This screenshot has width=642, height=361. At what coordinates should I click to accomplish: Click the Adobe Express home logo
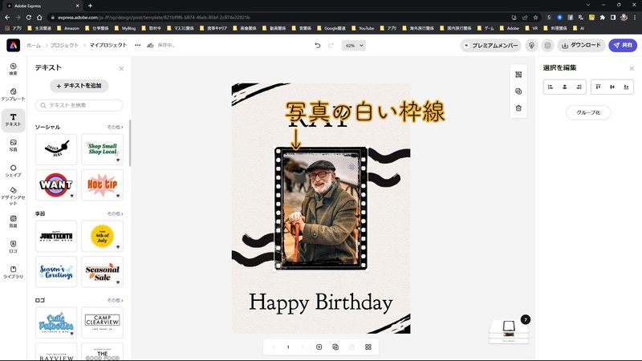pos(13,45)
